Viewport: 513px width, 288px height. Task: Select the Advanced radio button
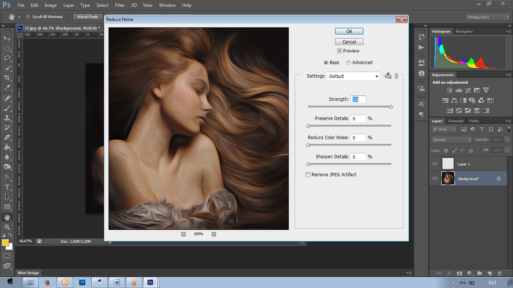pyautogui.click(x=349, y=63)
